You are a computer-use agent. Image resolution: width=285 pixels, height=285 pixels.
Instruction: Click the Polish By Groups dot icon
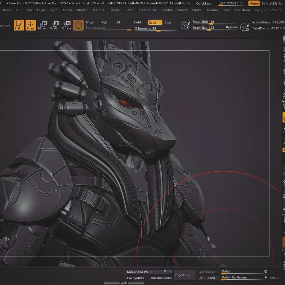266,277
